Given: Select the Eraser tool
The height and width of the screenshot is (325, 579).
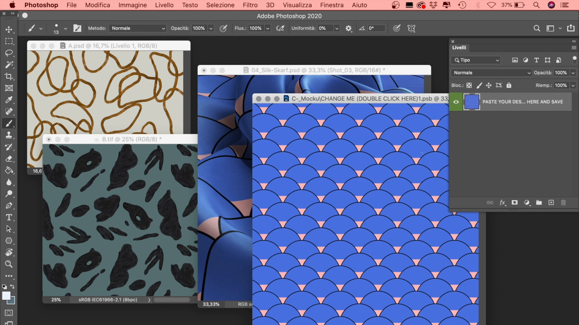Looking at the screenshot, I should click(x=9, y=159).
